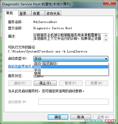
Task: Pick 手动 in the dropdown list
Action: pyautogui.click(x=71, y=70)
